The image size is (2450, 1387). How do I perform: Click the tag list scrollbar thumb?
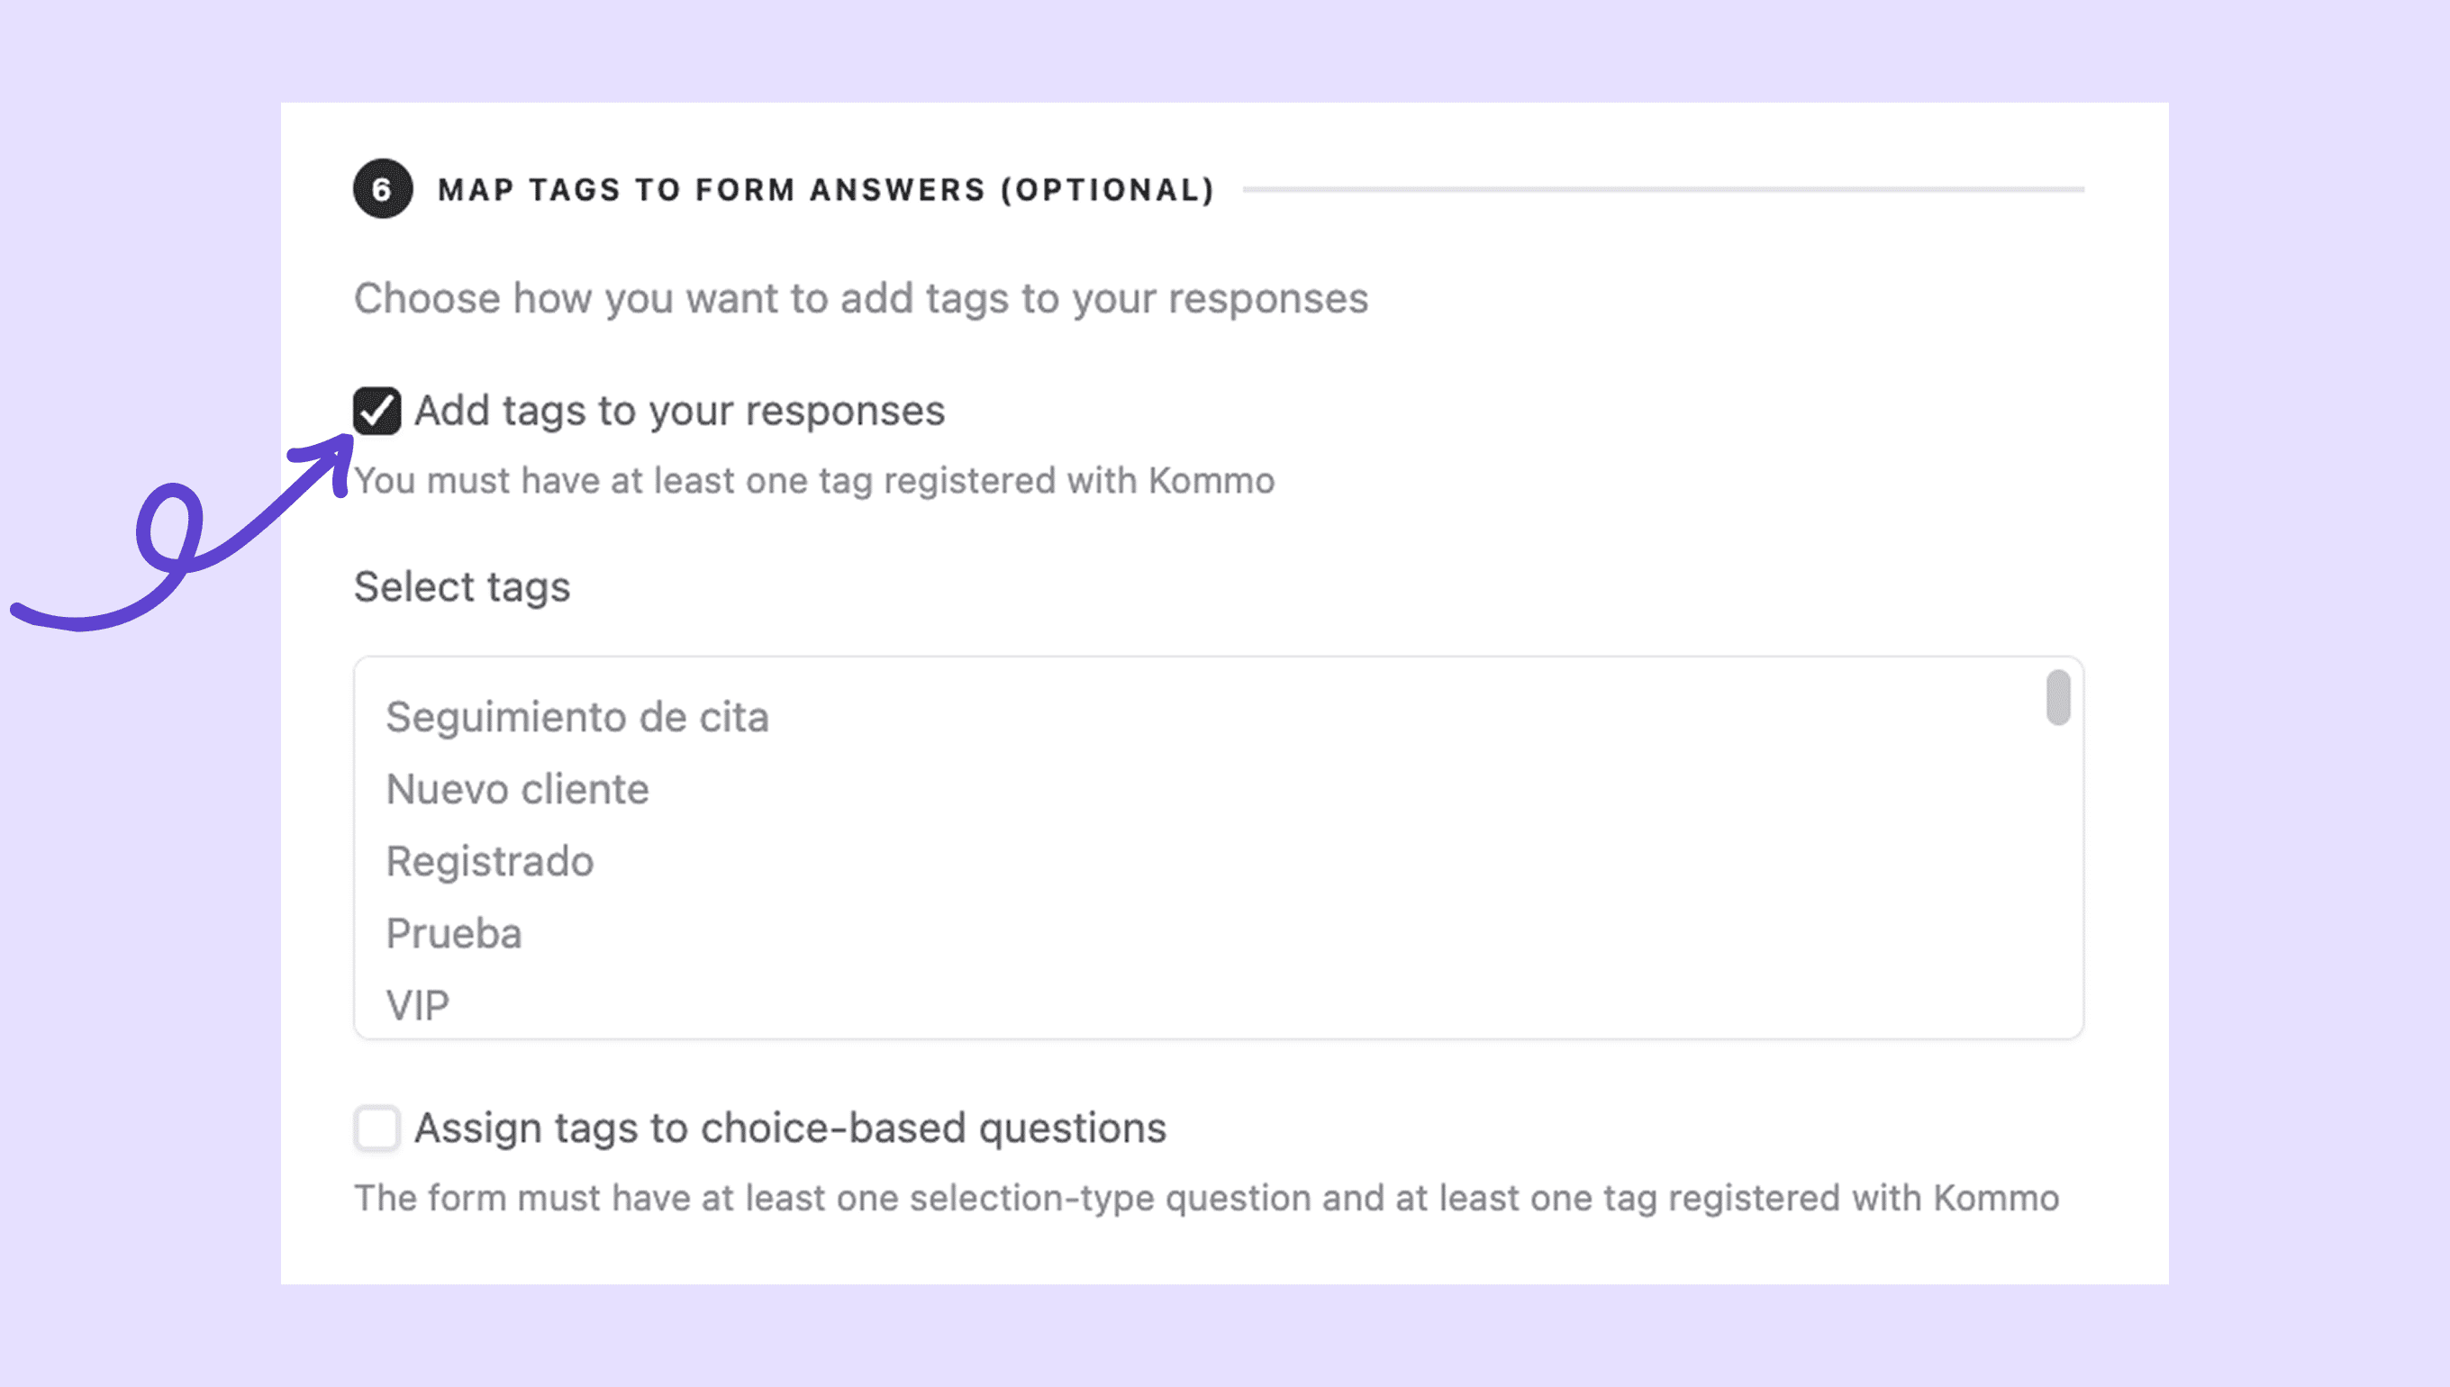[x=2057, y=697]
